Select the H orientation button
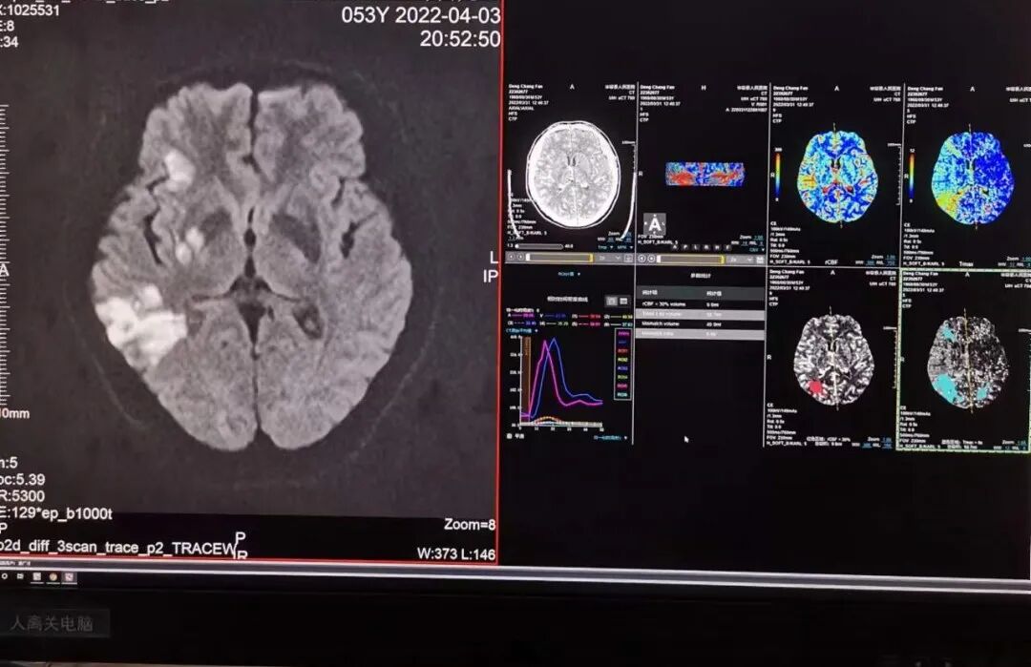Screen dimensions: 1031x667 pyautogui.click(x=717, y=247)
